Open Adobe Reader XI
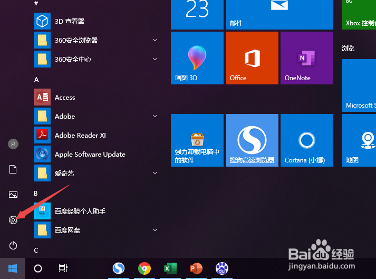Viewport: 376px width, 279px height. point(96,135)
